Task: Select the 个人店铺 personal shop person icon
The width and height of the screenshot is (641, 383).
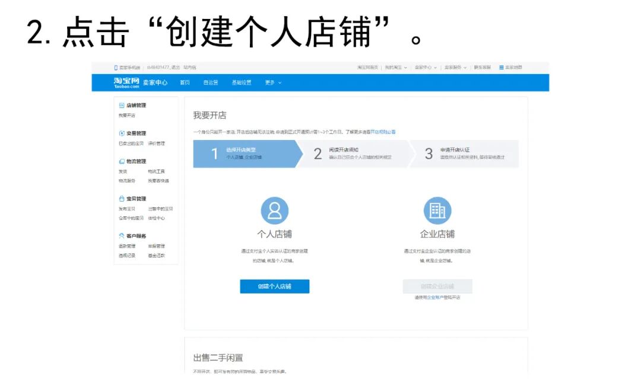Action: pyautogui.click(x=274, y=210)
